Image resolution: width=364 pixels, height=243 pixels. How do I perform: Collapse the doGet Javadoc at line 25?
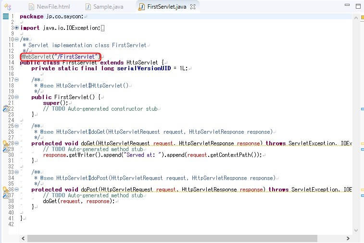(16, 126)
